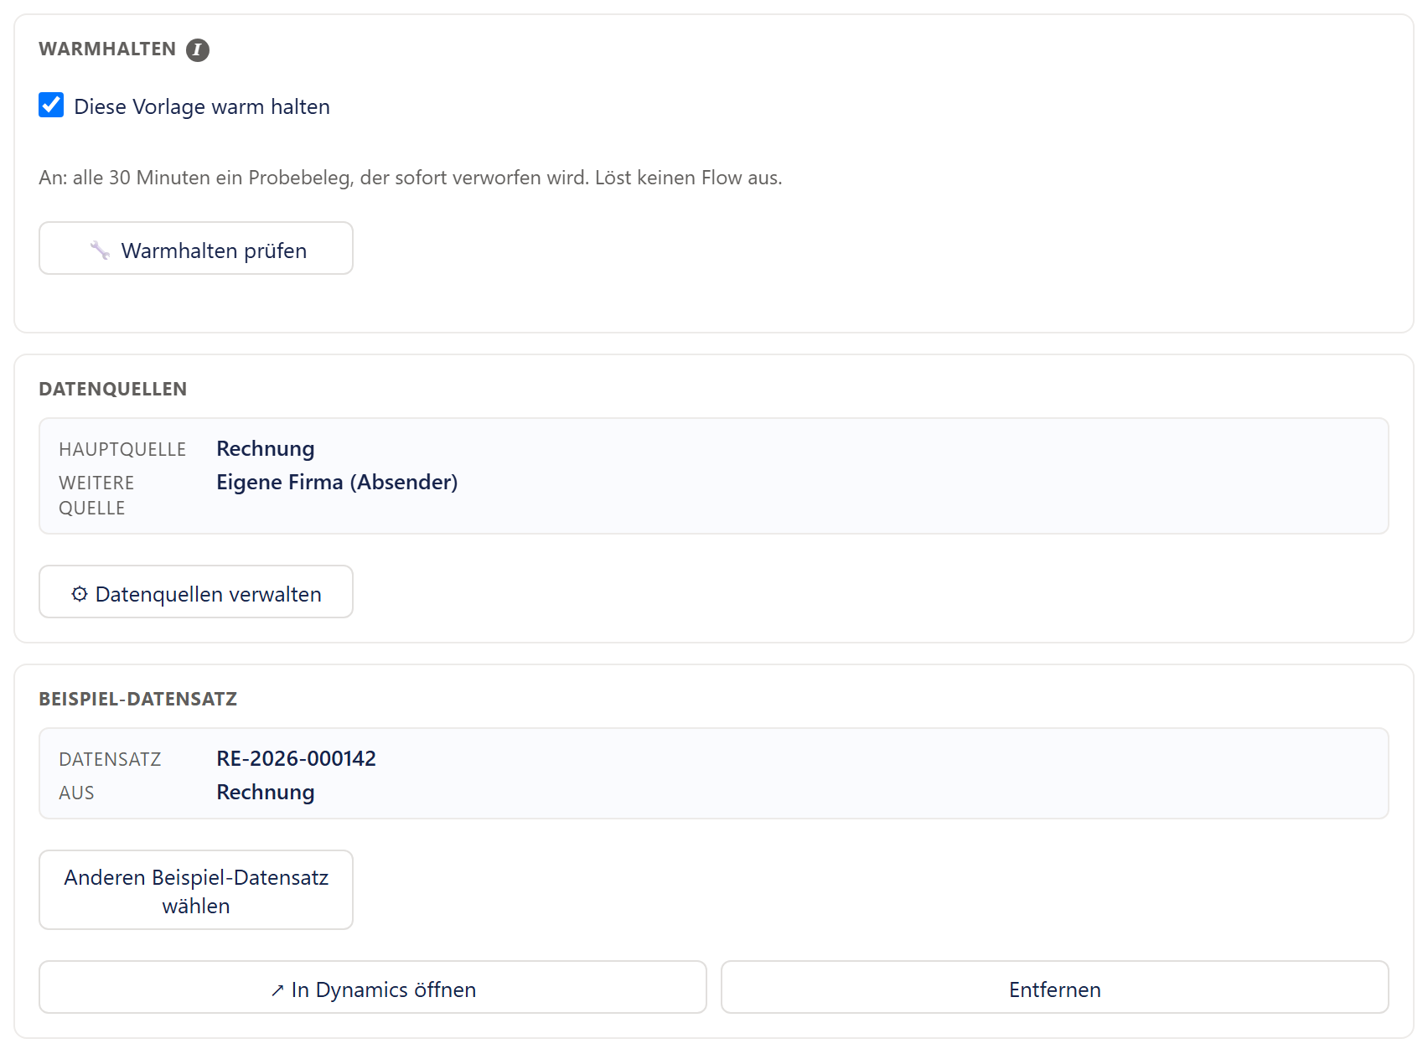Click the BEISPIEL-DATENSATZ section heading
1428x1054 pixels.
coord(138,699)
